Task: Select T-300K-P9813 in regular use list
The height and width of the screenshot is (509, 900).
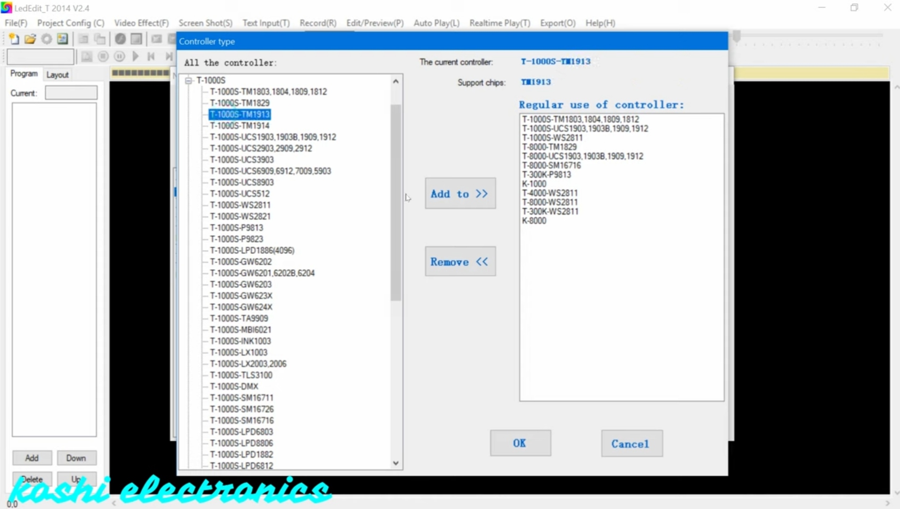Action: click(547, 174)
